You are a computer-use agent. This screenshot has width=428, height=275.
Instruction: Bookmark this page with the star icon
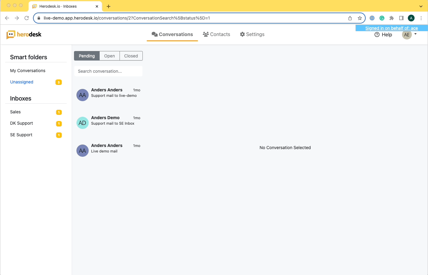point(360,18)
